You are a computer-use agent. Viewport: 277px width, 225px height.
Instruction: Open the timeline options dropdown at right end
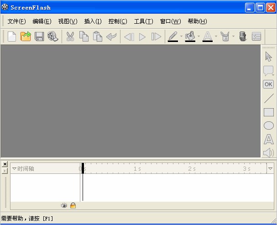[270, 168]
